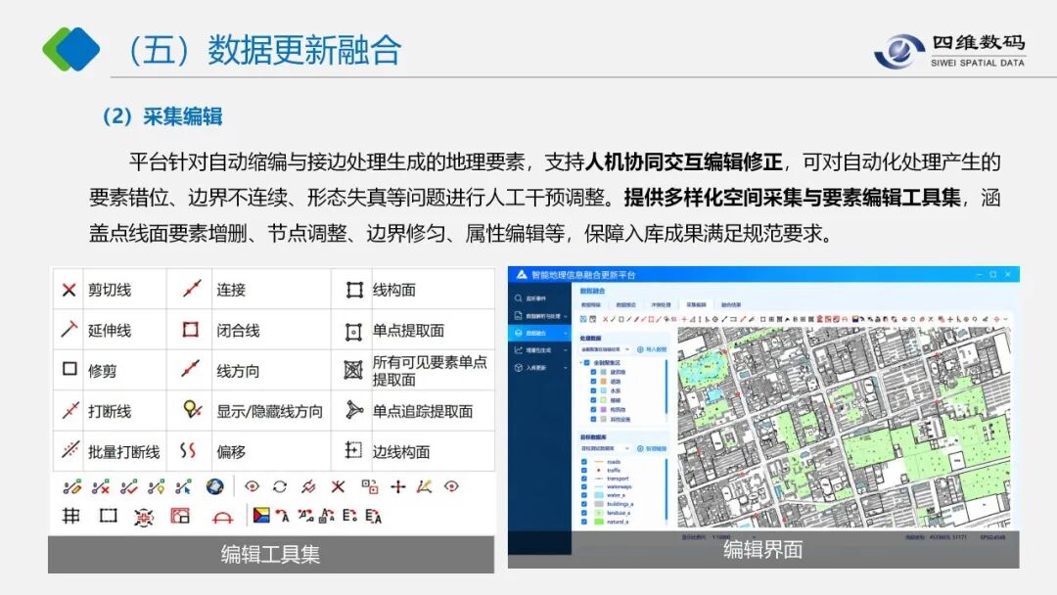The image size is (1057, 595).
Task: Pick the dashed rectangle selection icon
Action: click(x=108, y=516)
